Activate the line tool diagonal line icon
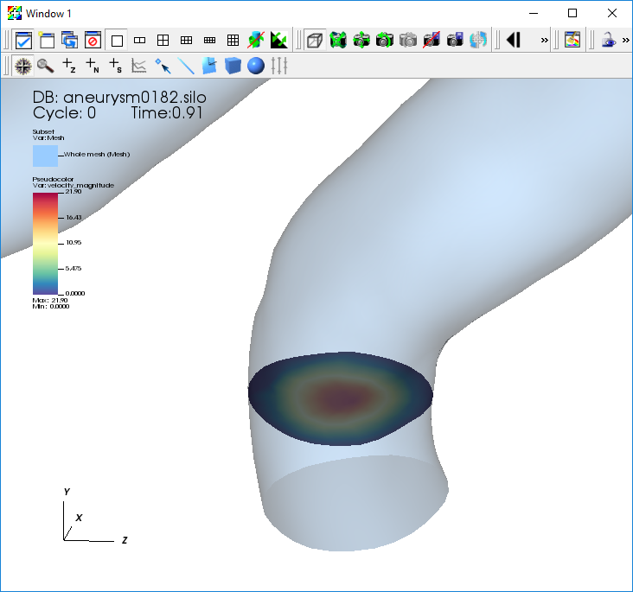 186,66
